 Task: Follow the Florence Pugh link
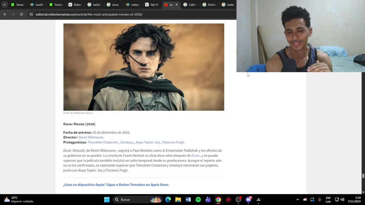click(x=173, y=142)
